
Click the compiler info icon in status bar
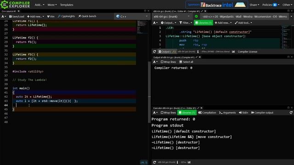tap(198, 52)
